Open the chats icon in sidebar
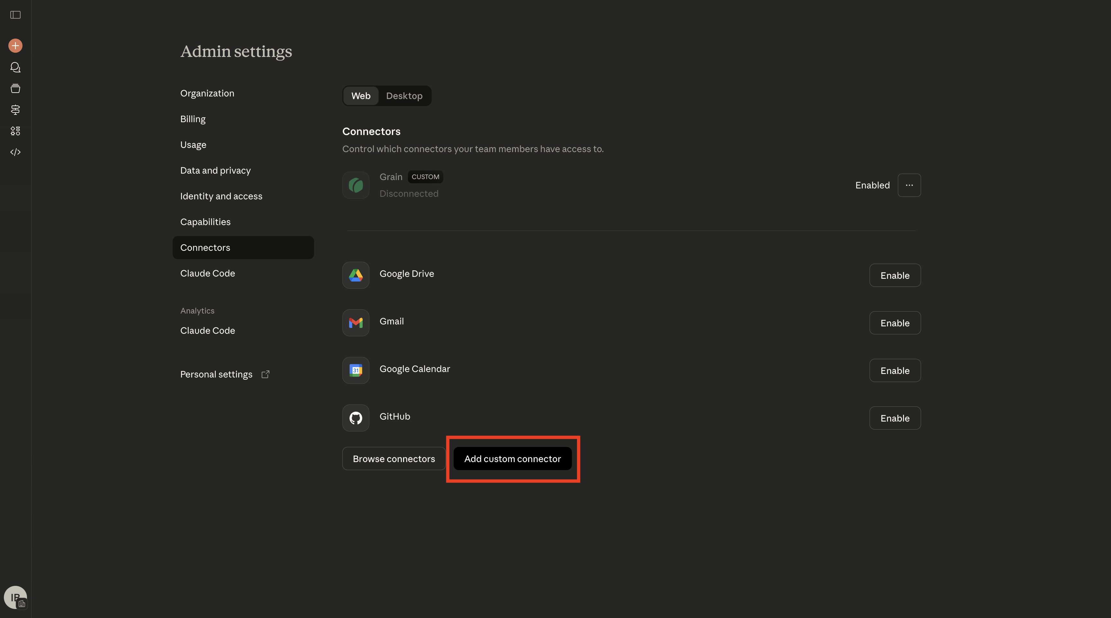 point(15,67)
